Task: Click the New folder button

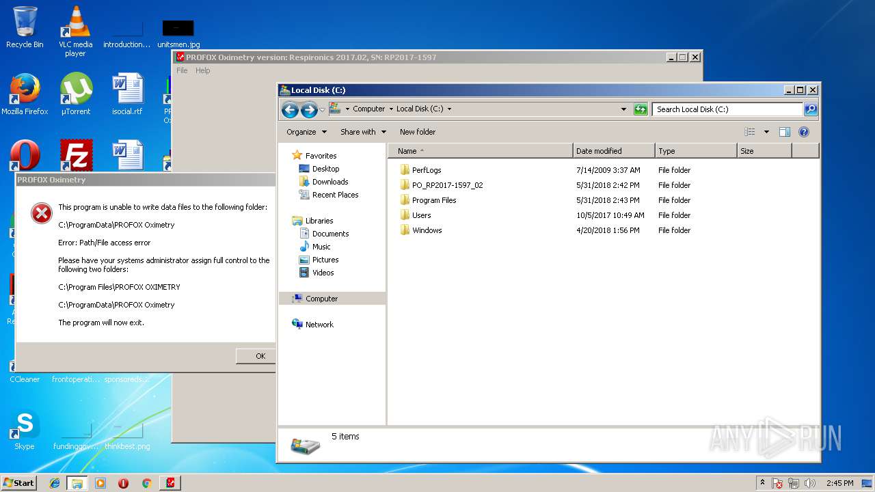Action: pos(418,132)
